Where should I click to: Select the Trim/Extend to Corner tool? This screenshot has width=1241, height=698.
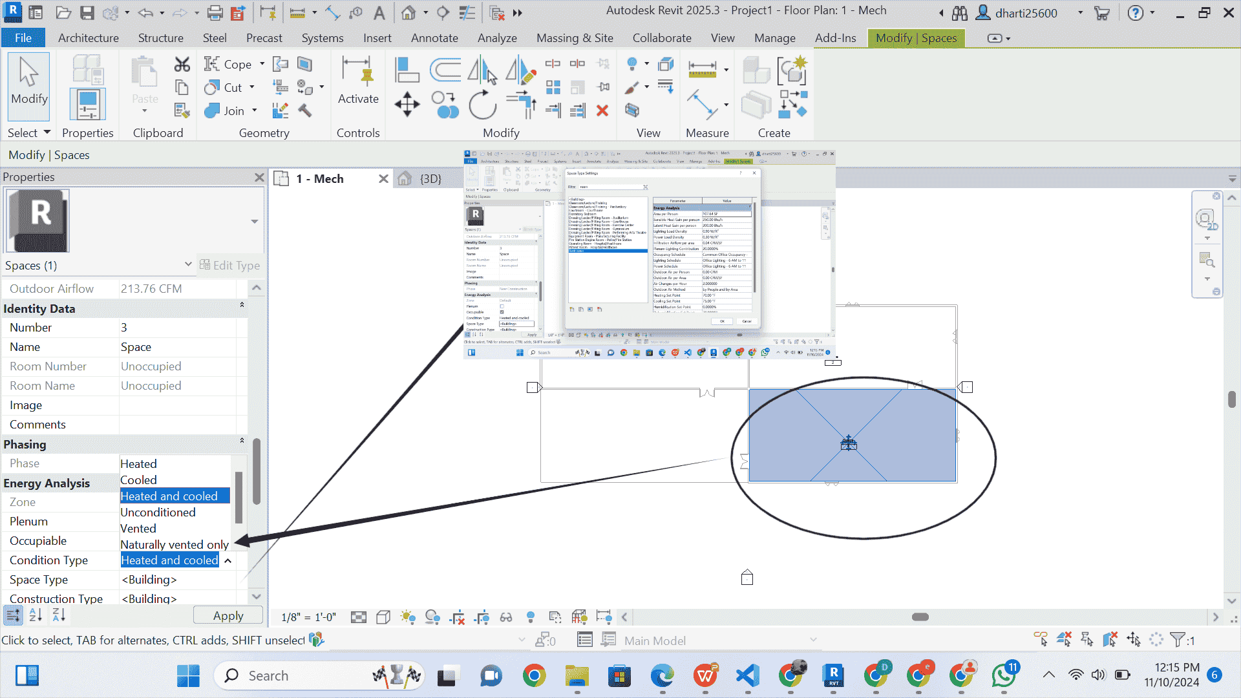pos(520,105)
